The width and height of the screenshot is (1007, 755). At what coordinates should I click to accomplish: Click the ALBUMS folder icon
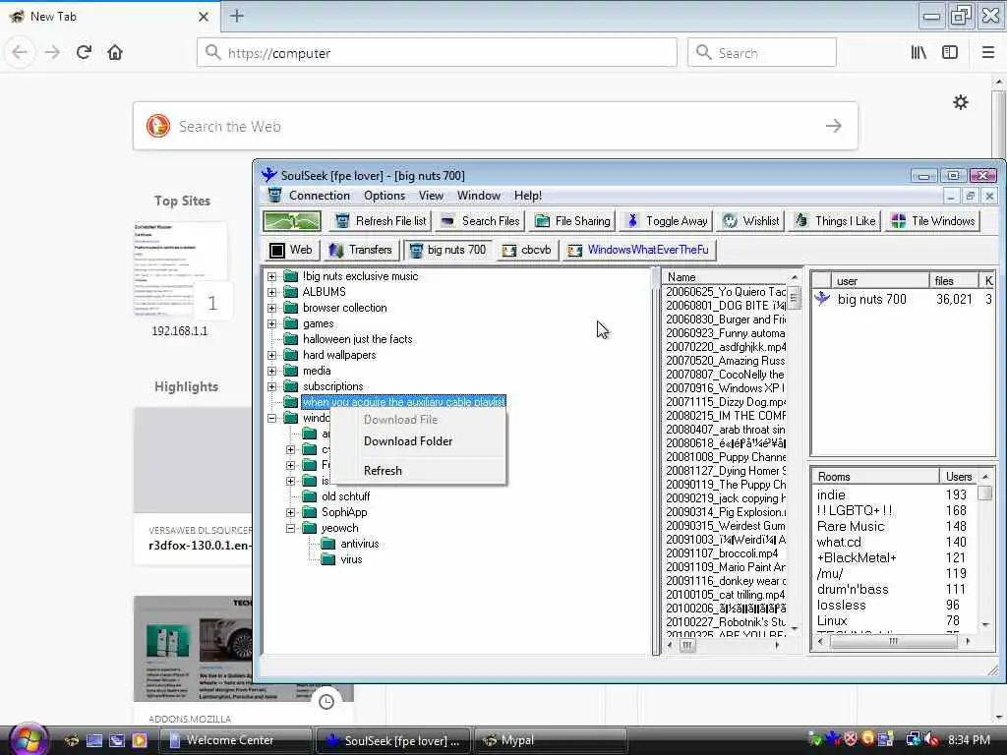(x=291, y=292)
